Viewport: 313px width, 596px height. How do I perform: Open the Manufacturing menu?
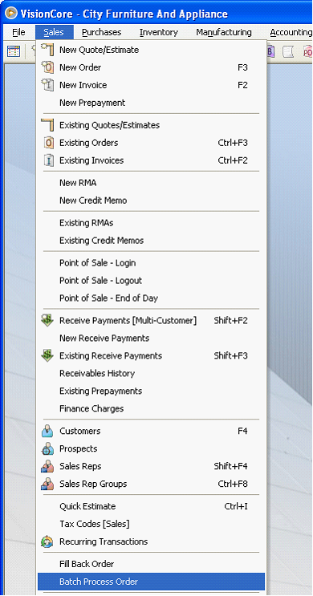coord(224,32)
